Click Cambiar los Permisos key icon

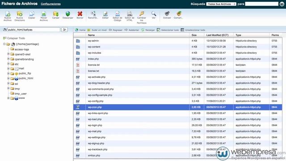click(142, 14)
